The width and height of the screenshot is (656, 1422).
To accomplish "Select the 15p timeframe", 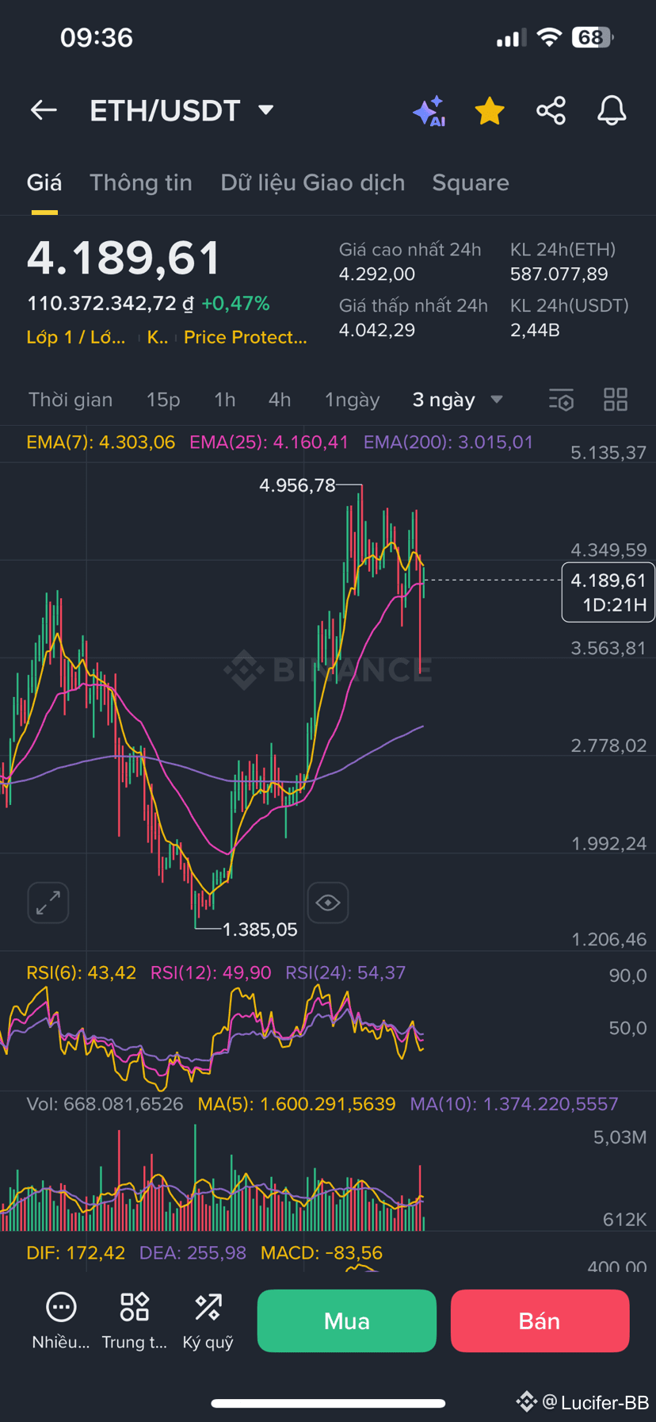I will (x=163, y=400).
